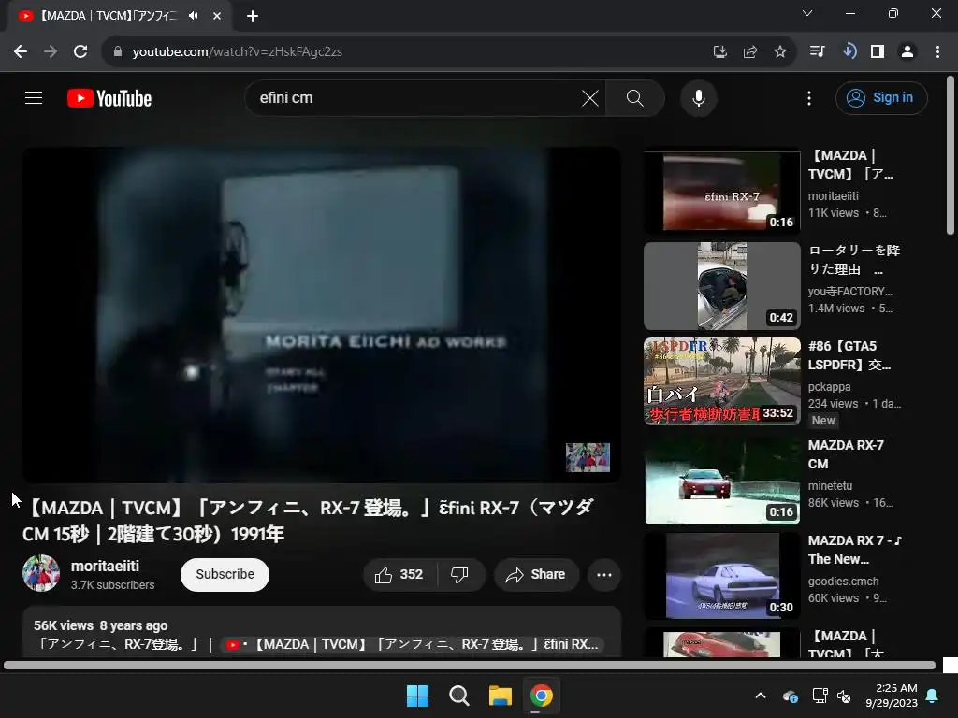Open MAZDA RX-7 CM red car thumbnail
This screenshot has width=958, height=718.
[722, 481]
